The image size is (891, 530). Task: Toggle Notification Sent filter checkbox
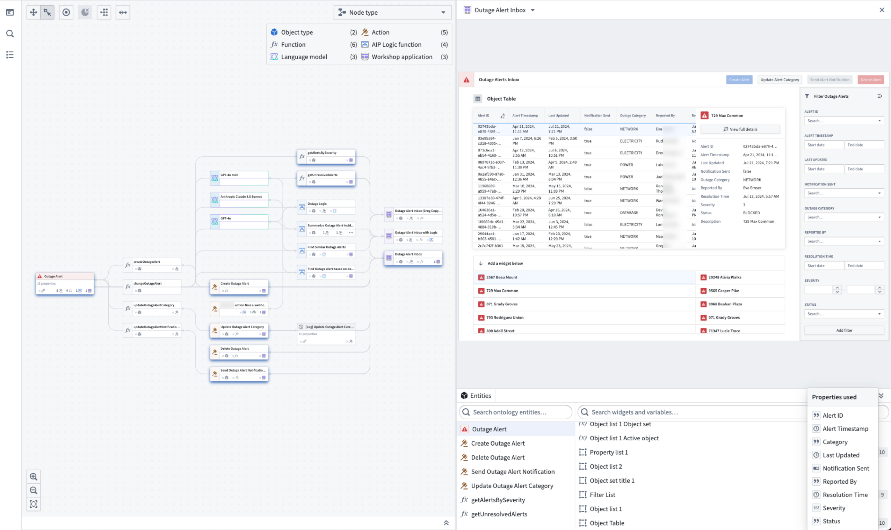[x=817, y=468]
